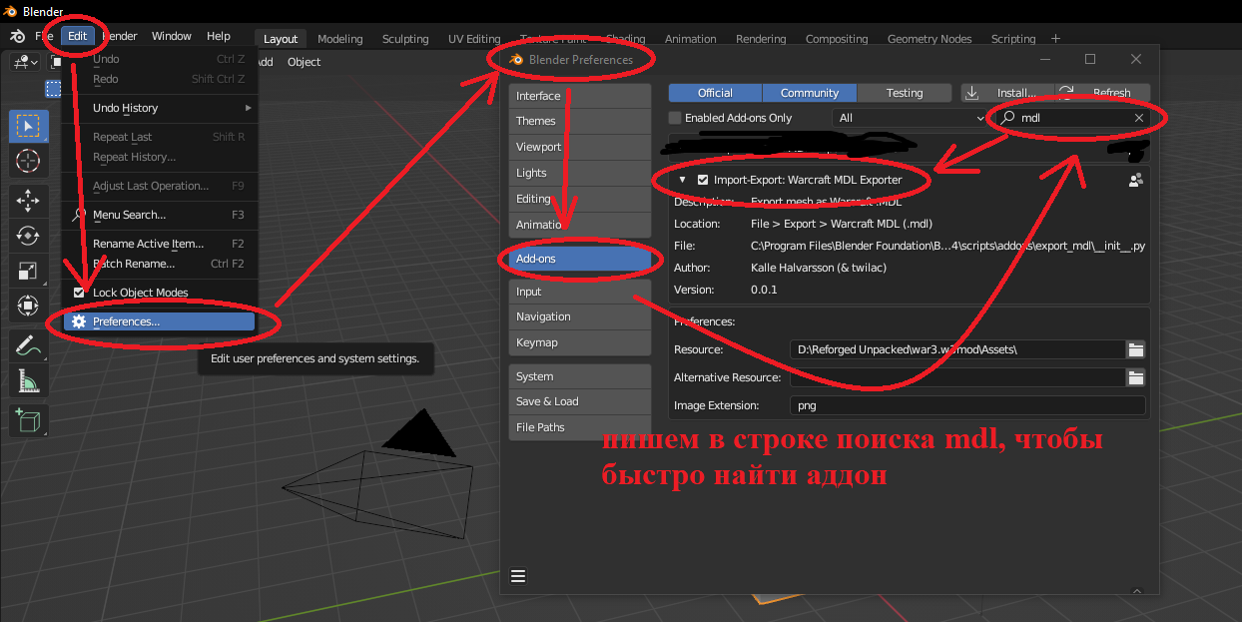Toggle Lock Object Modes checkbox
The image size is (1242, 622).
pos(79,293)
